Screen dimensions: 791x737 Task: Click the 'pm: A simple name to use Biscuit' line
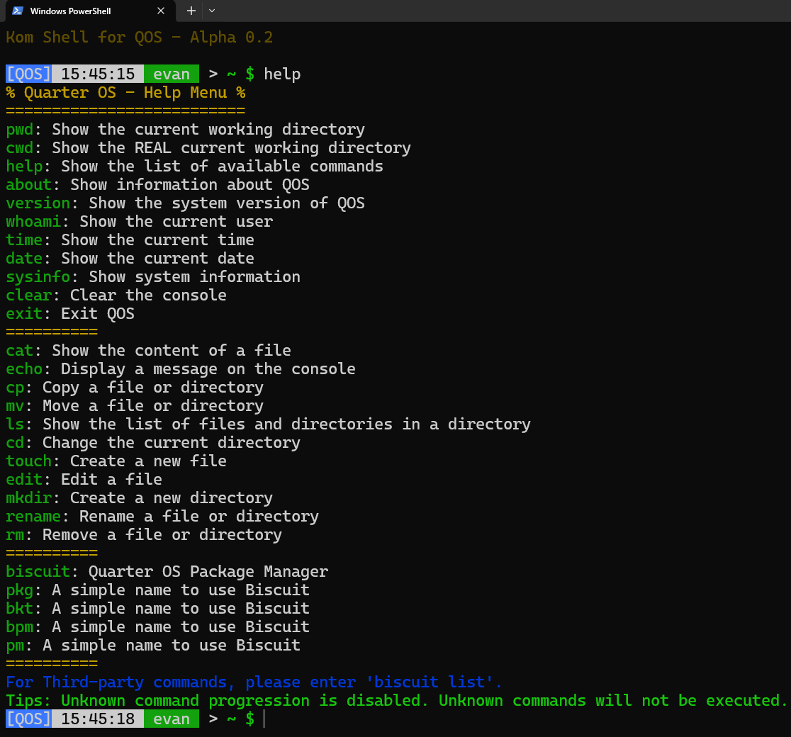point(153,645)
